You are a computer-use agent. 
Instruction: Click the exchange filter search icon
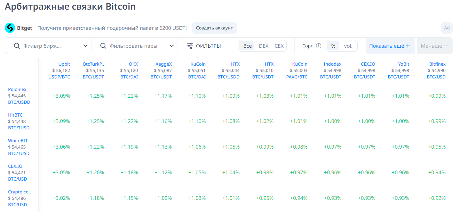click(17, 46)
